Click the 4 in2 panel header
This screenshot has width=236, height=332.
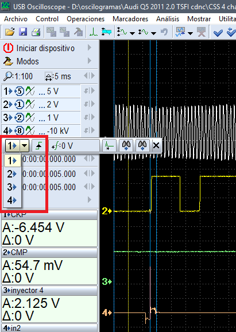click(49, 328)
